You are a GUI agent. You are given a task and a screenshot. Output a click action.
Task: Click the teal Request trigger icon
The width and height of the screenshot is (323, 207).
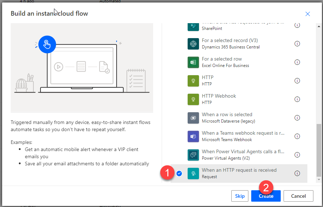[x=193, y=174]
